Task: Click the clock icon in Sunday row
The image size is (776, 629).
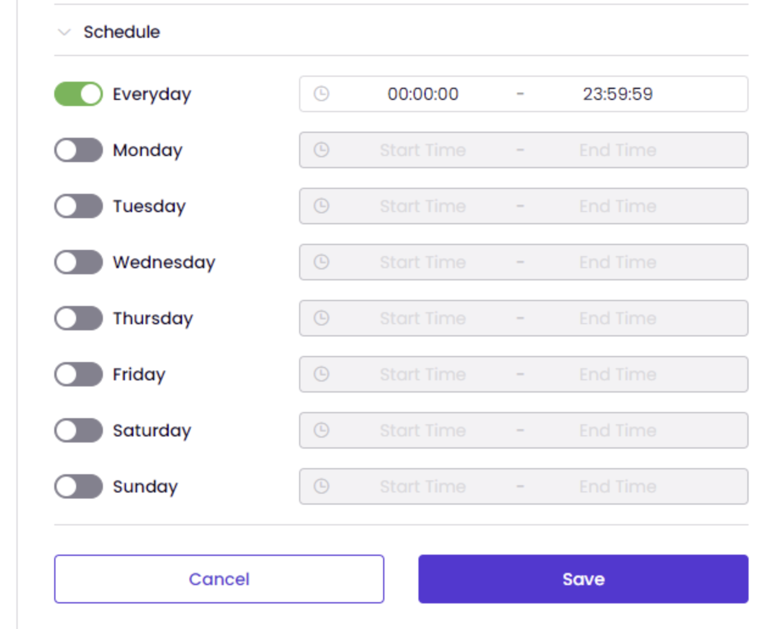Action: click(x=322, y=486)
